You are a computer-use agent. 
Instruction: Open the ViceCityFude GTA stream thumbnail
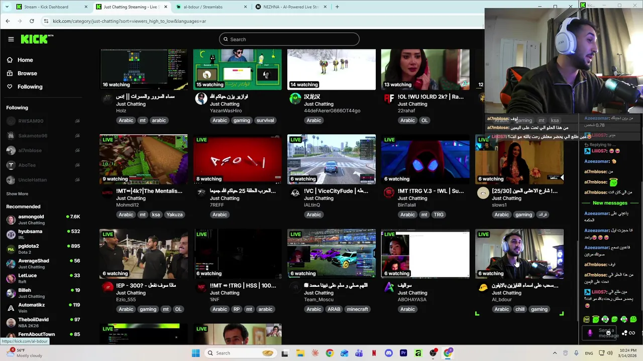coord(332,159)
